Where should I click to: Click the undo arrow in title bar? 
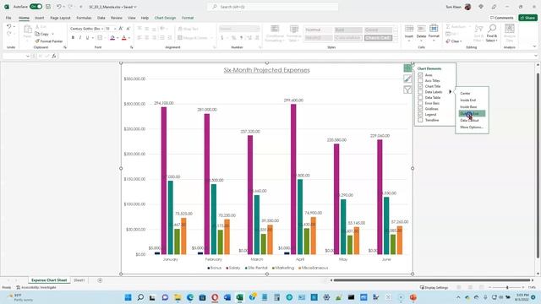point(59,7)
